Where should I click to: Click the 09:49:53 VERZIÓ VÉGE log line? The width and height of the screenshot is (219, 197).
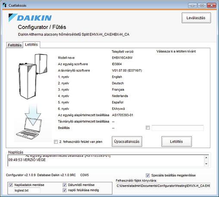pos(27,160)
